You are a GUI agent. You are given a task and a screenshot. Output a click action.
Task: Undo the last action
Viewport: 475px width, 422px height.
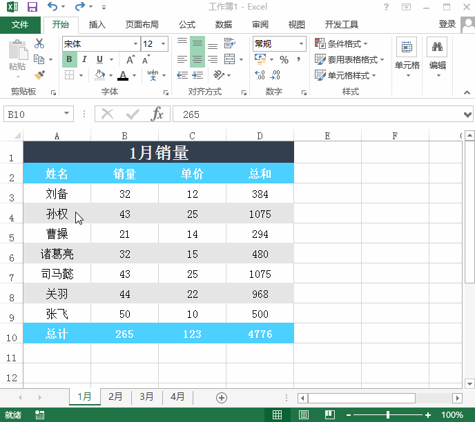click(x=52, y=7)
